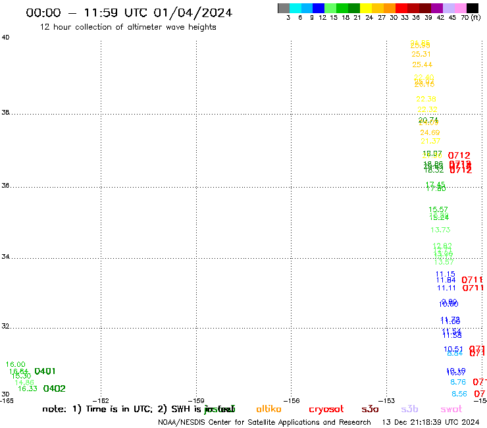Viewport: 487px width, 428px height.
Task: Select the wave height reading 24.69
Action: coord(430,132)
